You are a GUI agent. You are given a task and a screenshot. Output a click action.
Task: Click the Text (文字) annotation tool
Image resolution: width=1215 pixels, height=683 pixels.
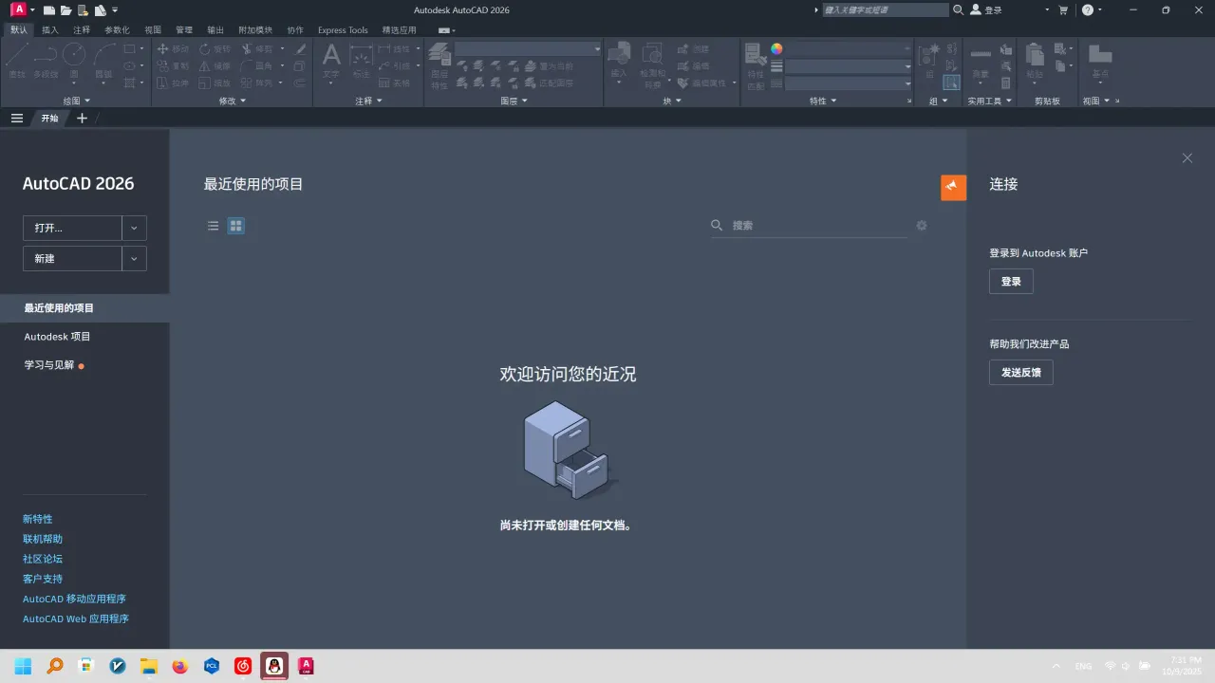pyautogui.click(x=331, y=59)
